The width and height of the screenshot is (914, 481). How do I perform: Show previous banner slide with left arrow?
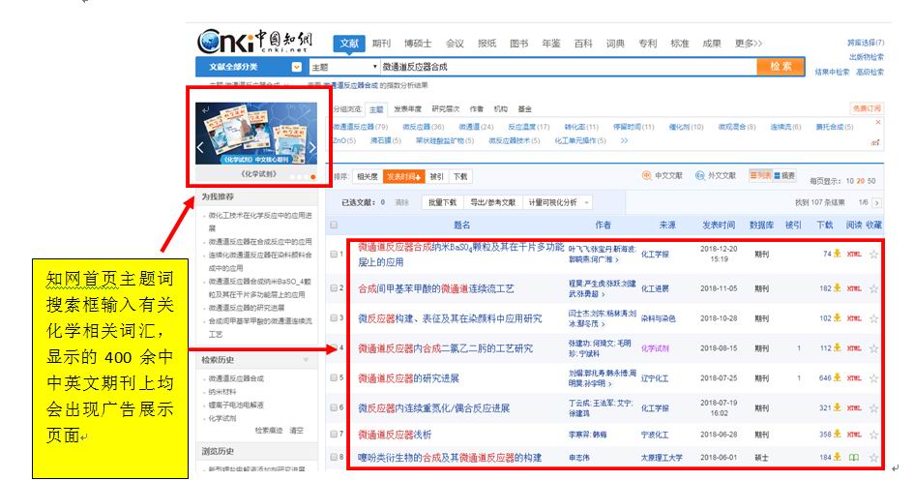pos(200,148)
